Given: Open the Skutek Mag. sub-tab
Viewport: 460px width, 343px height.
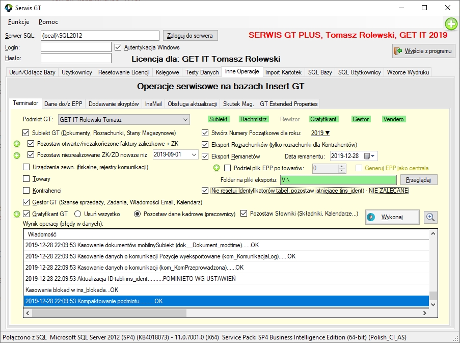Looking at the screenshot, I should (x=238, y=104).
